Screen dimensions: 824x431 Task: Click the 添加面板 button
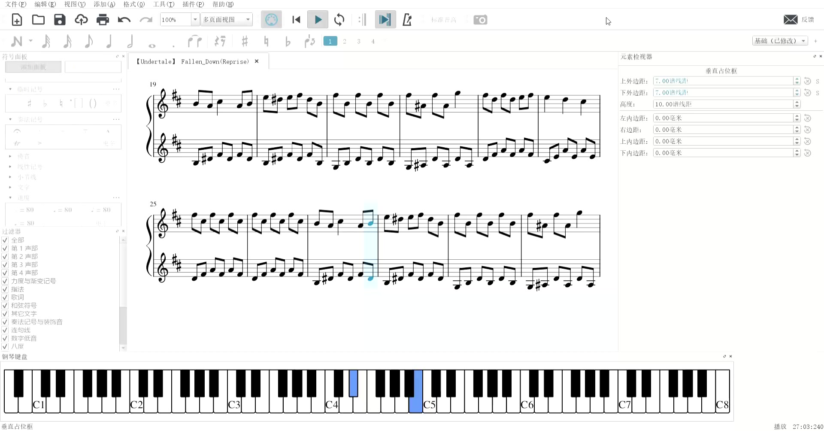[33, 67]
